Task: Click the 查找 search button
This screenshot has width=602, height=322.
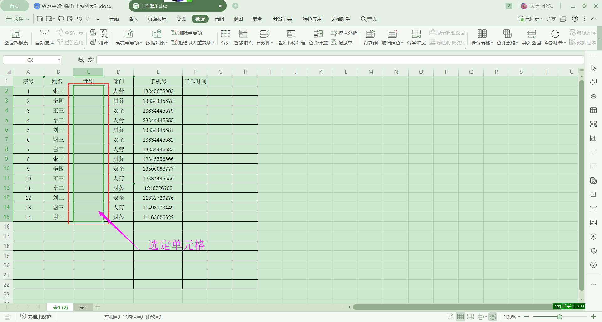Action: (x=369, y=19)
